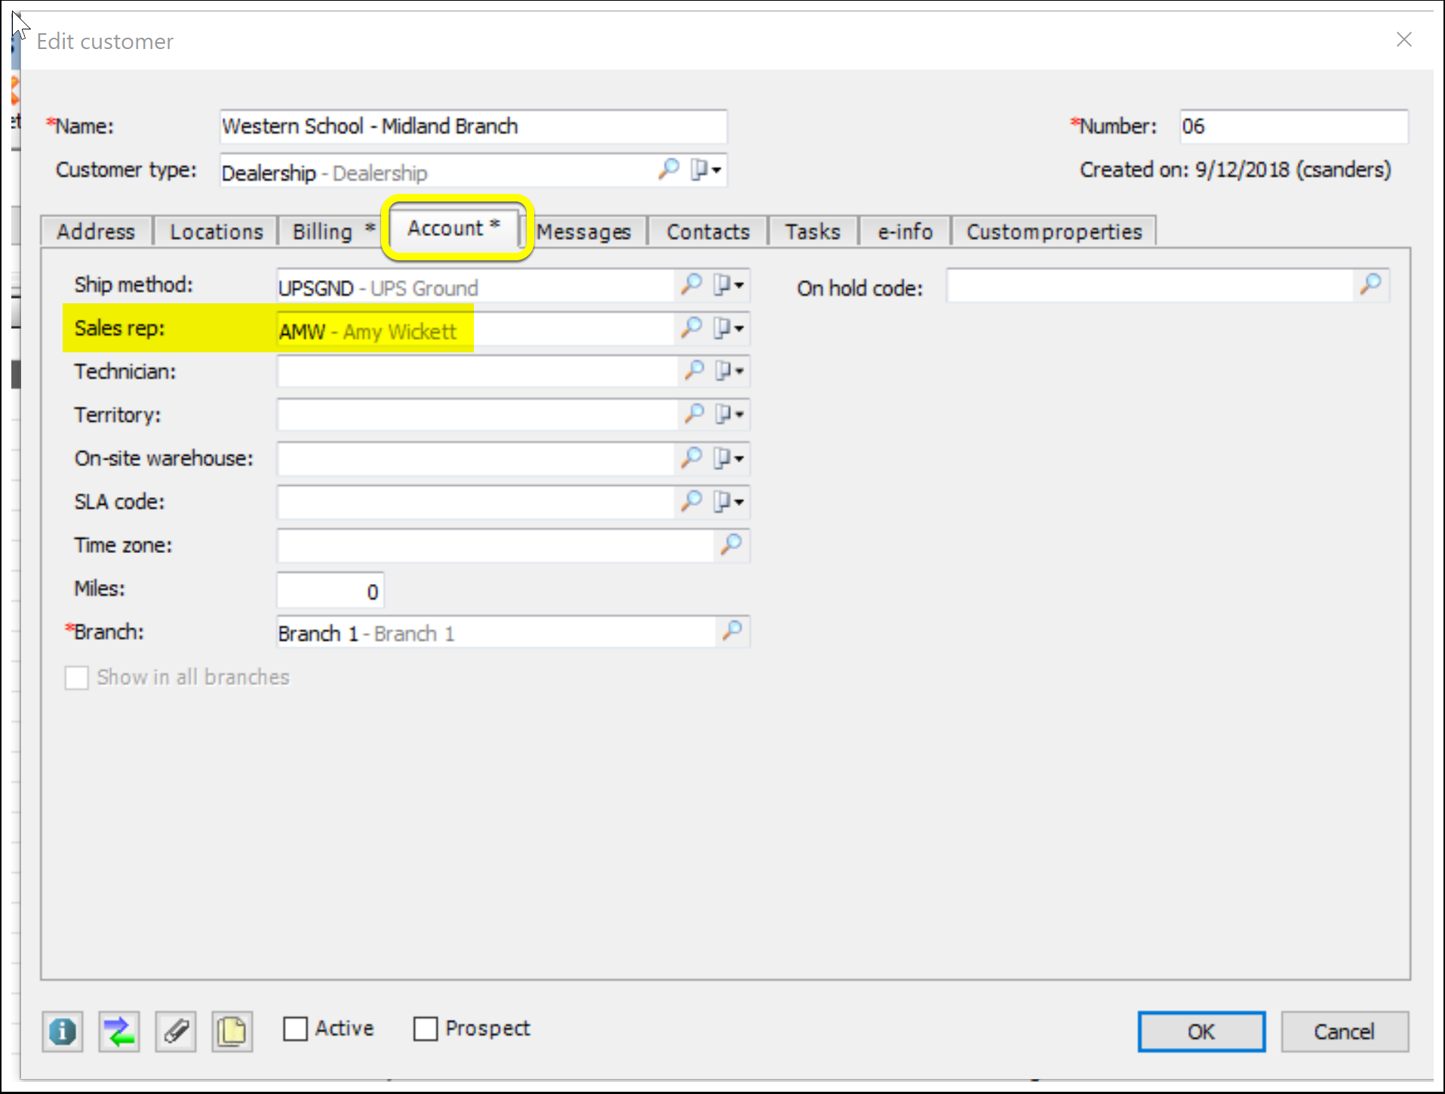This screenshot has height=1094, width=1445.
Task: Enable the Prospect checkbox
Action: 426,1028
